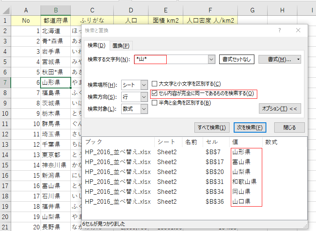
Task: Click the cell 千葉県
Action: tap(56, 144)
